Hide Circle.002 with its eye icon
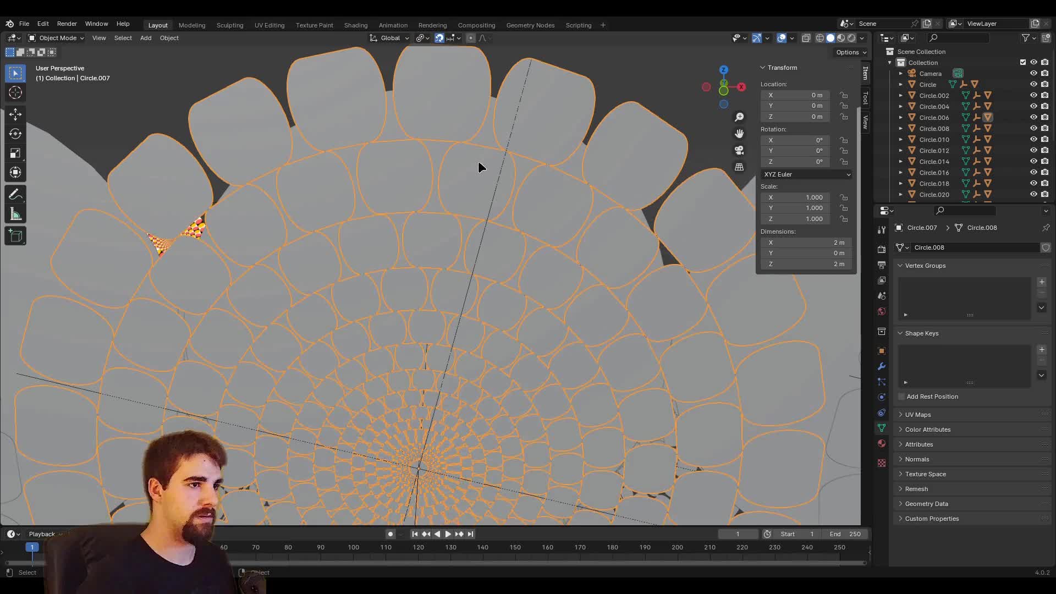 pyautogui.click(x=1033, y=95)
